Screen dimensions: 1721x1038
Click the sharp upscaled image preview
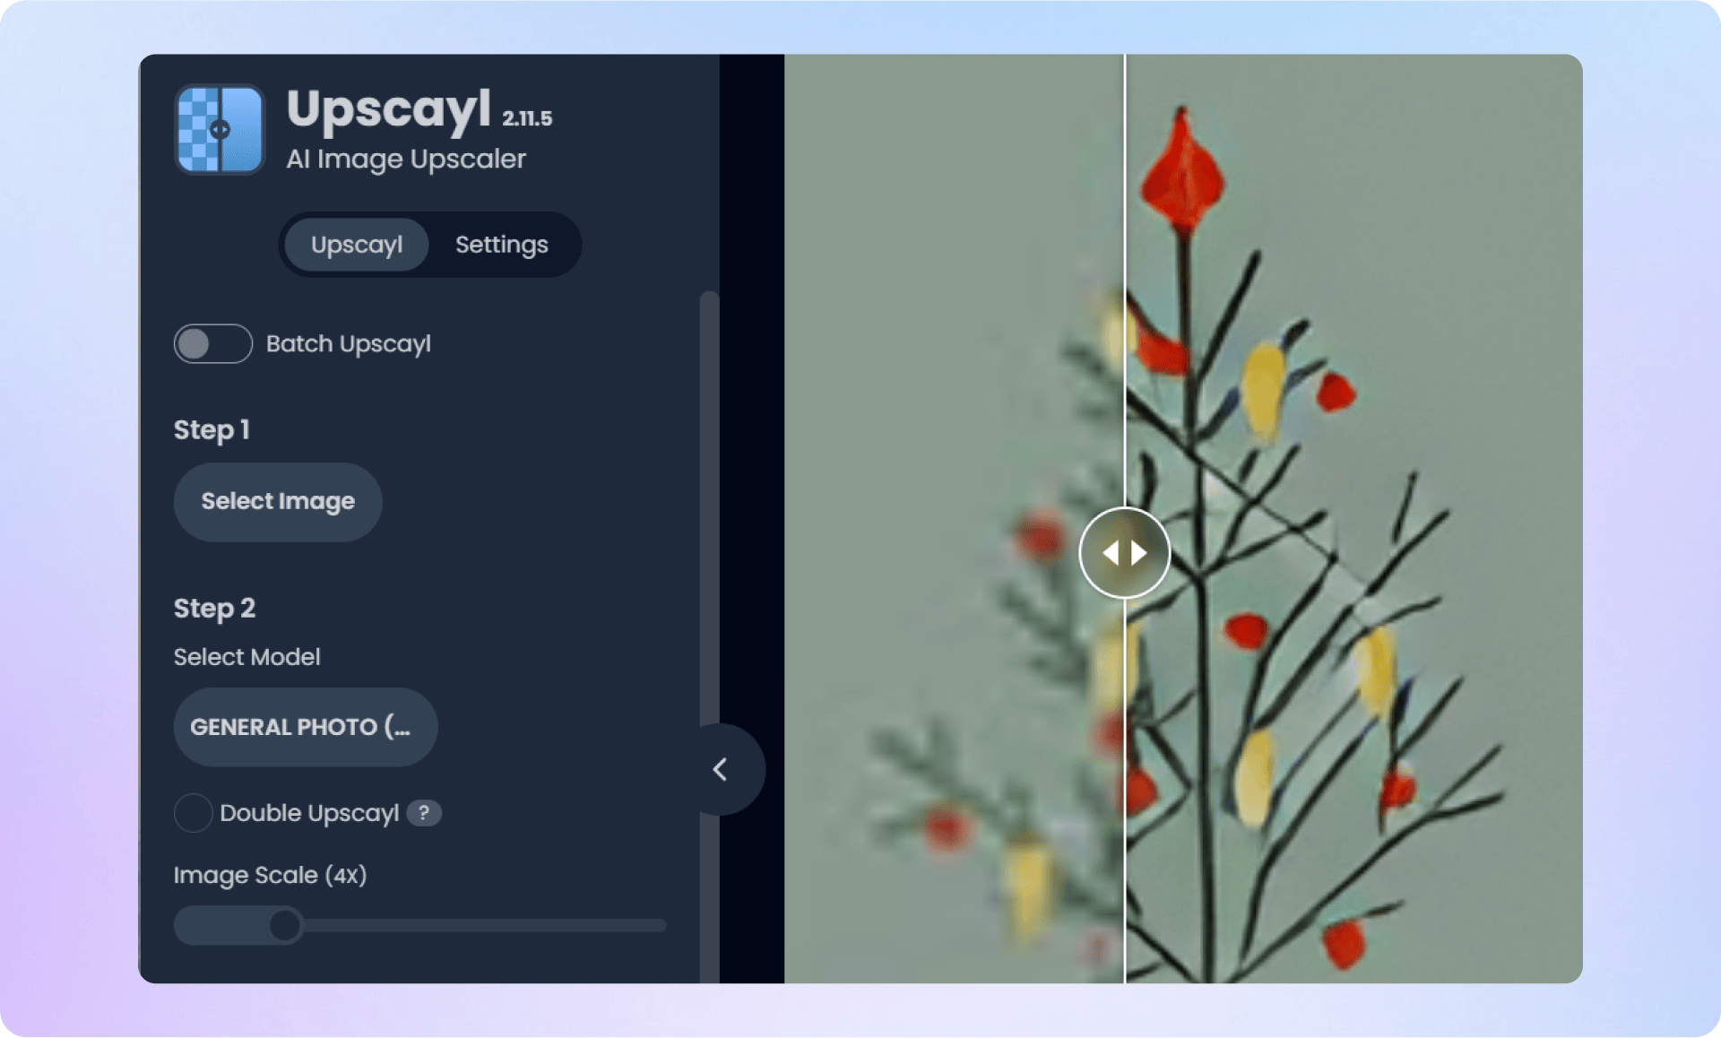(1353, 519)
